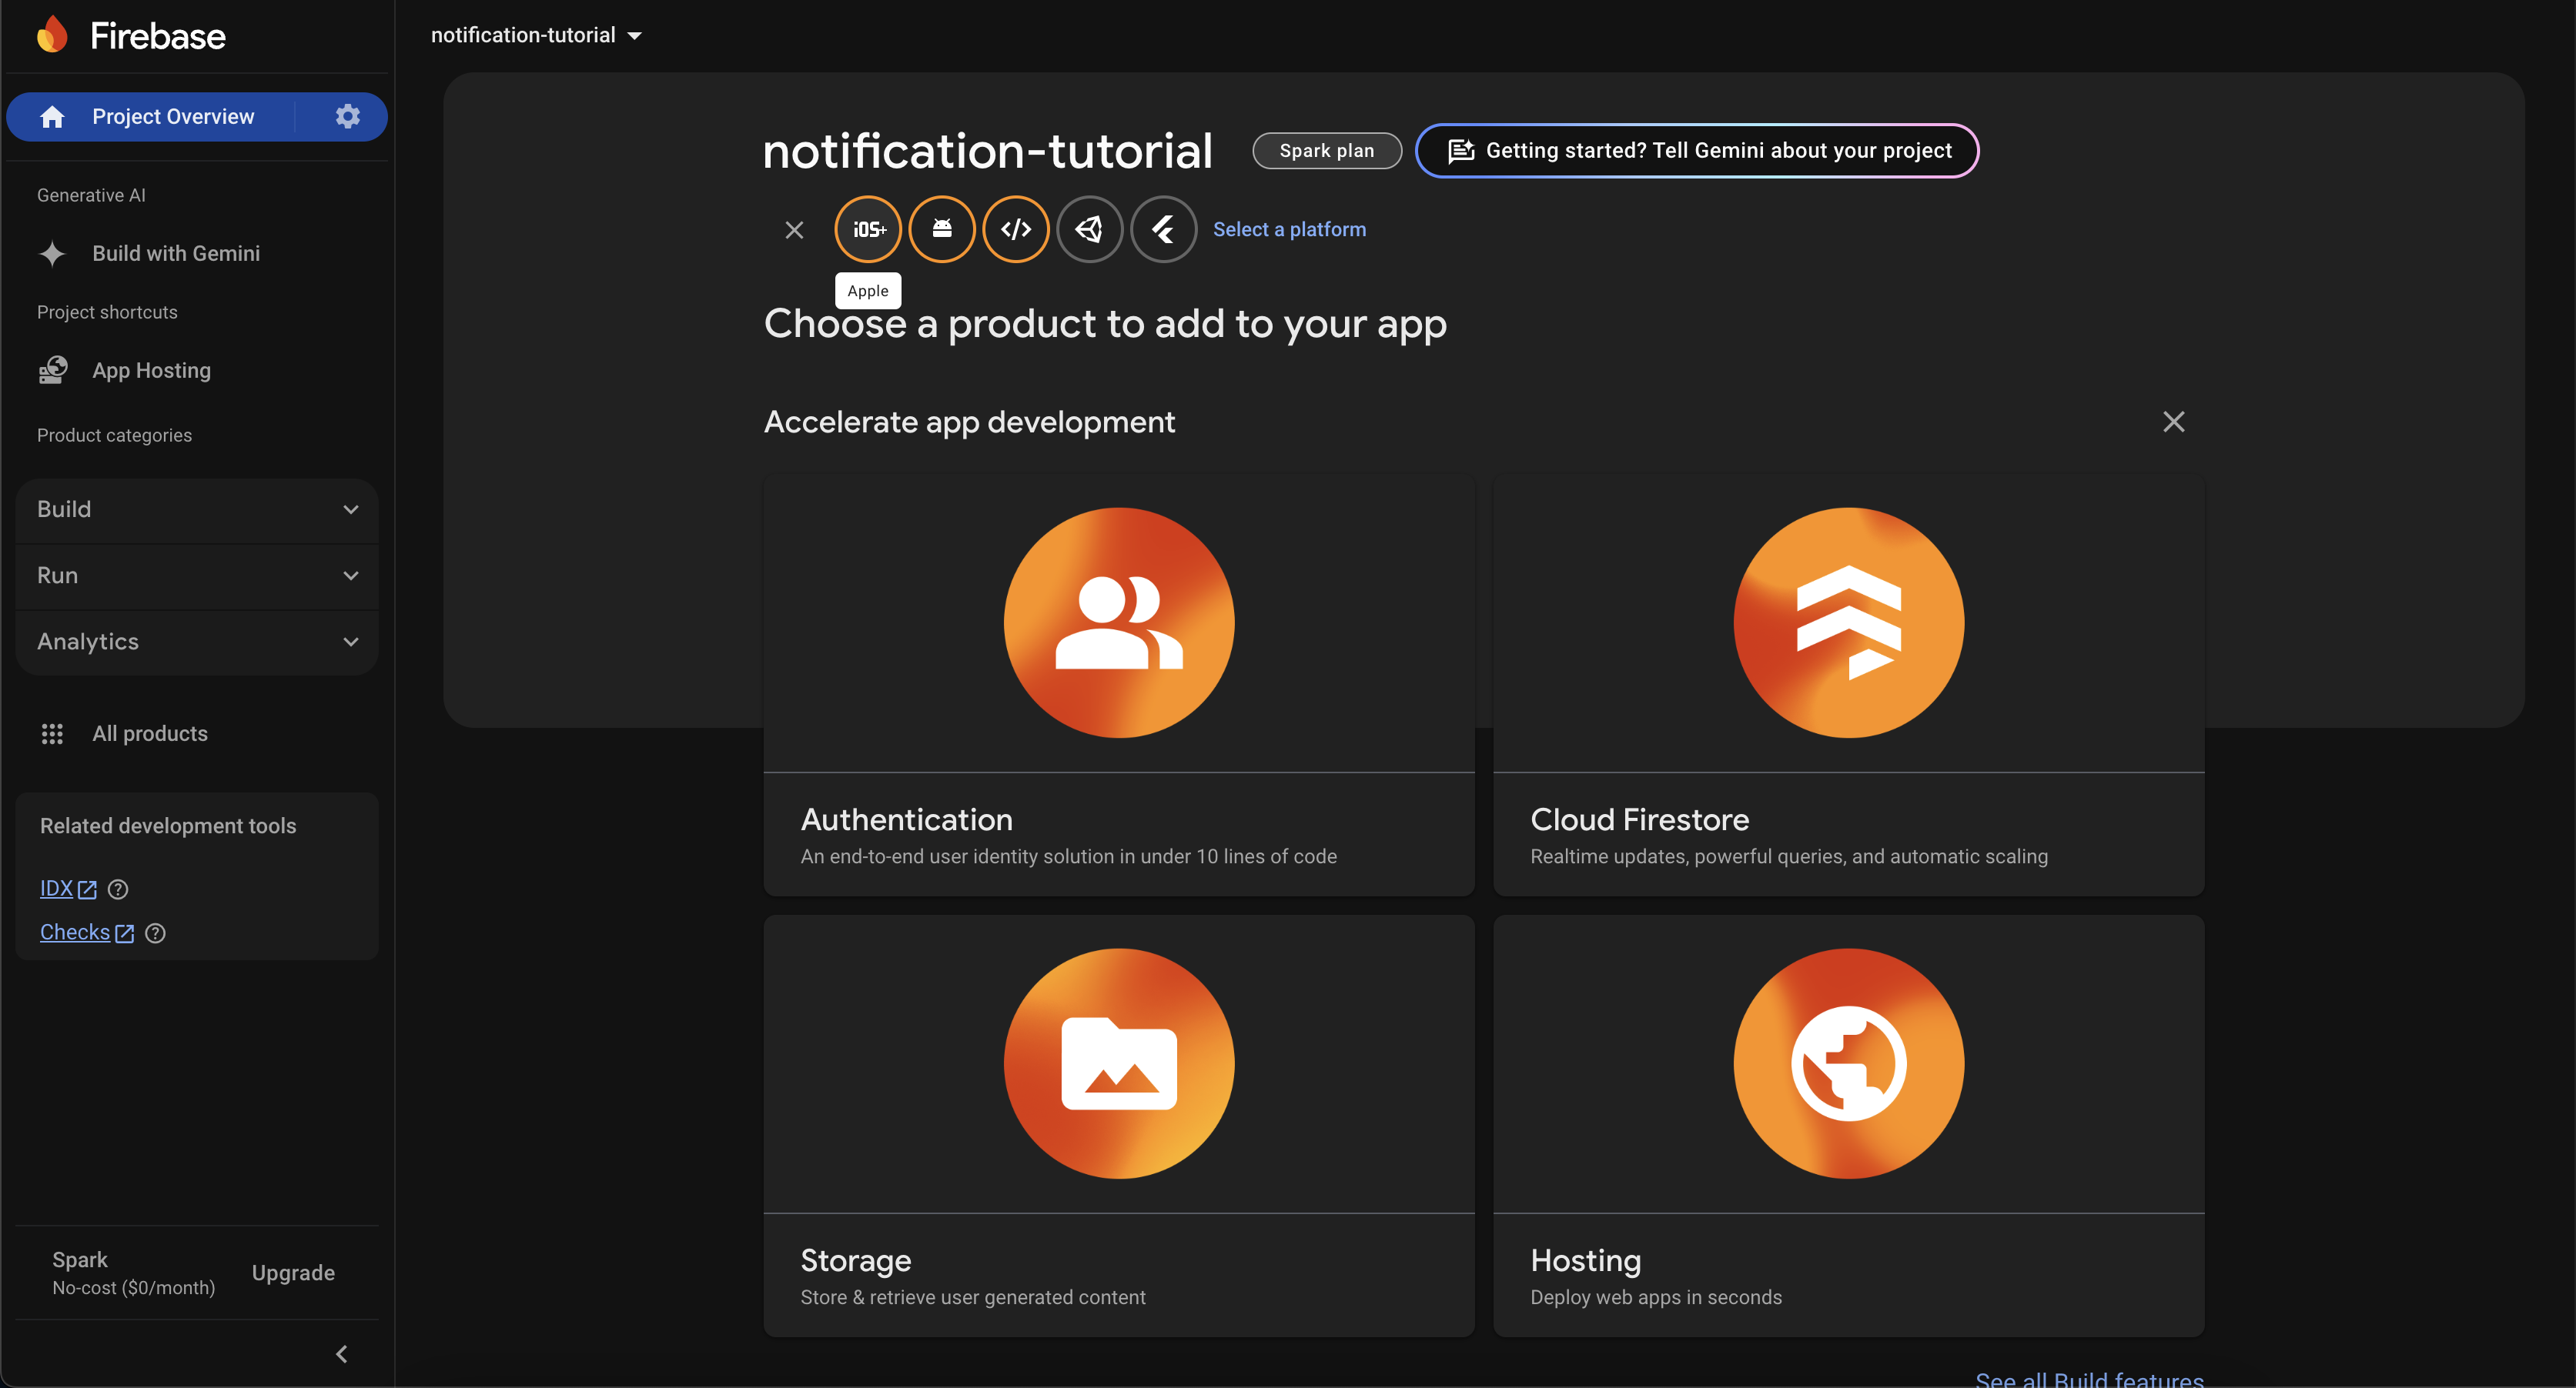Open the Checks link
The height and width of the screenshot is (1388, 2576).
[x=75, y=933]
